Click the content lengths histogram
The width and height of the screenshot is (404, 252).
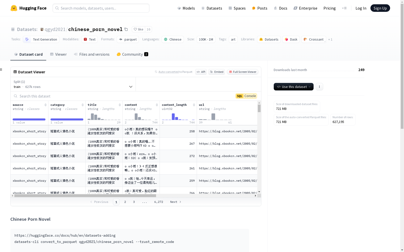coord(141,117)
